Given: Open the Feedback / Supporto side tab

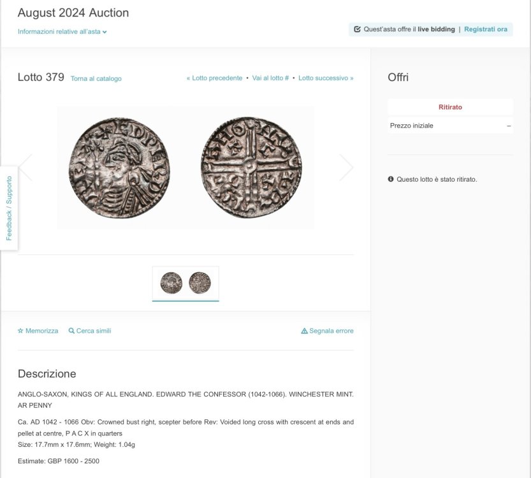Looking at the screenshot, I should [9, 208].
